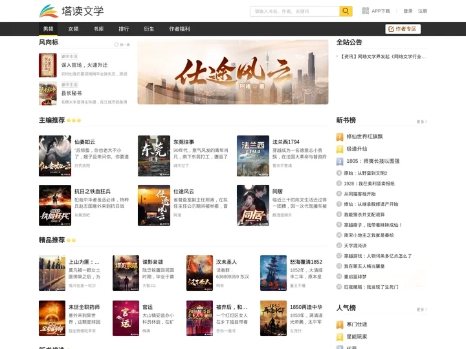Click rank 1 badge beside 修仙世界红旗飘
Viewport: 466px width, 349px height.
[x=340, y=137]
